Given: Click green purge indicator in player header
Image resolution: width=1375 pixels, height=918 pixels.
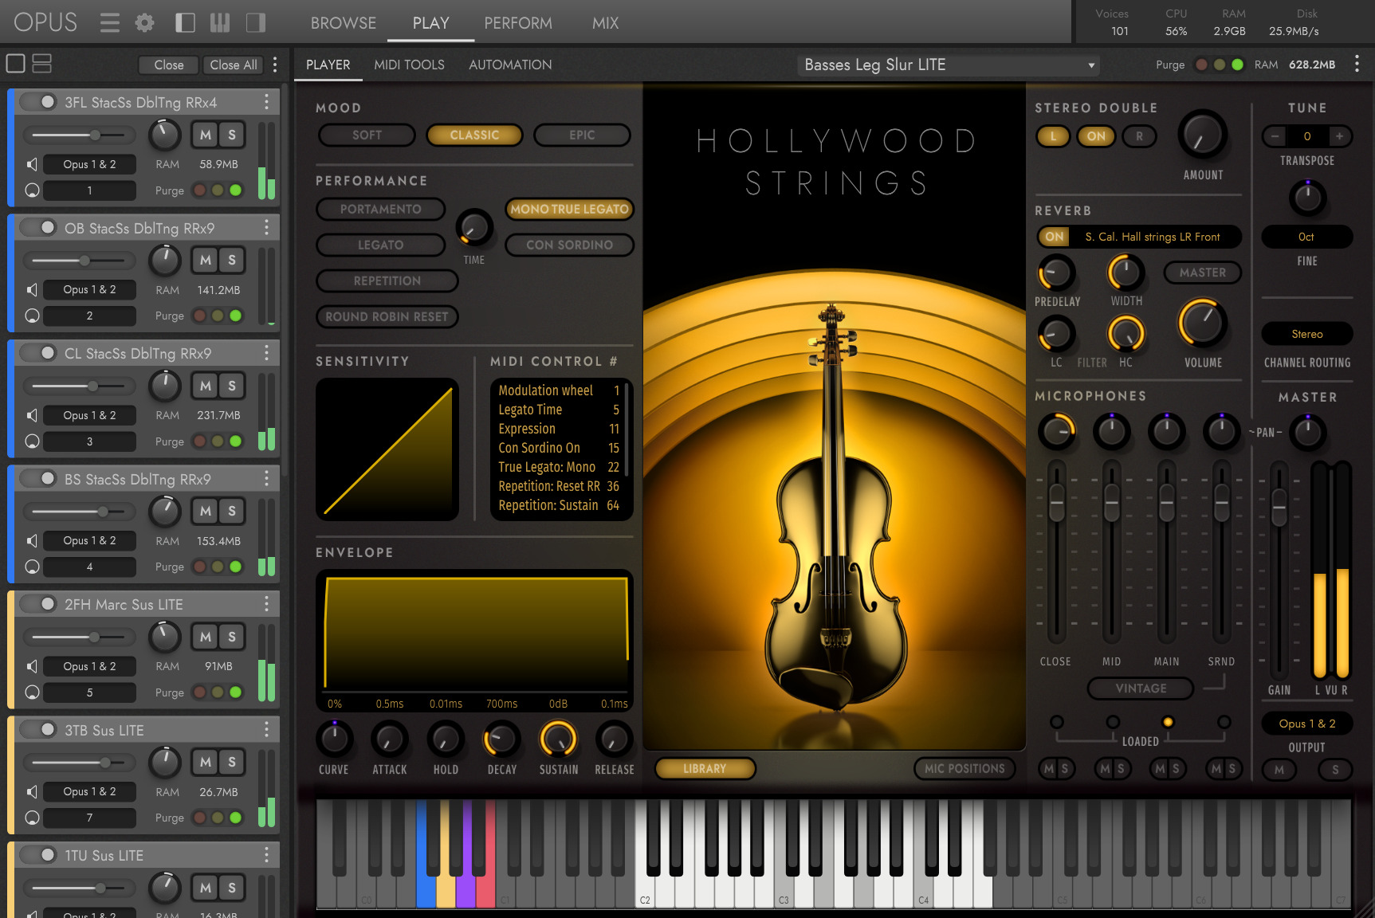Looking at the screenshot, I should [1237, 65].
